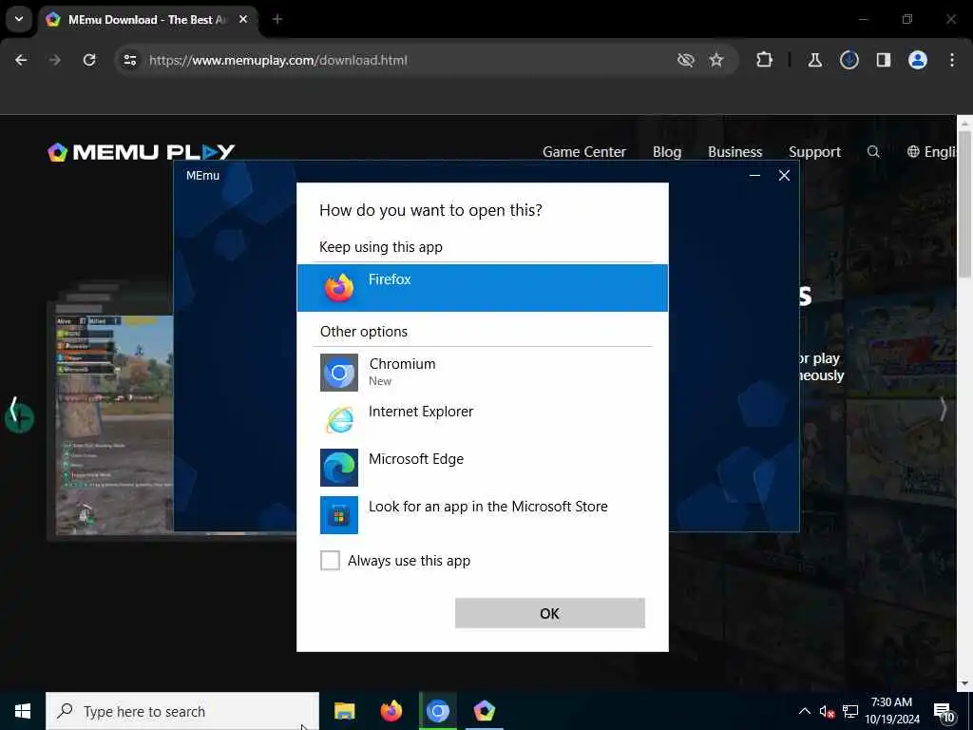The image size is (973, 730).
Task: Open the taskbar clock and date
Action: coord(892,711)
